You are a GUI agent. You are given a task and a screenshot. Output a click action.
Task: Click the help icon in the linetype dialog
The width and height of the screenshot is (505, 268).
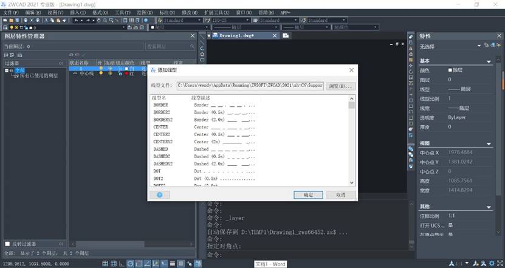(159, 194)
